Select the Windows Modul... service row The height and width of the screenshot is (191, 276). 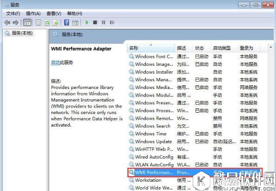[x=194, y=95]
